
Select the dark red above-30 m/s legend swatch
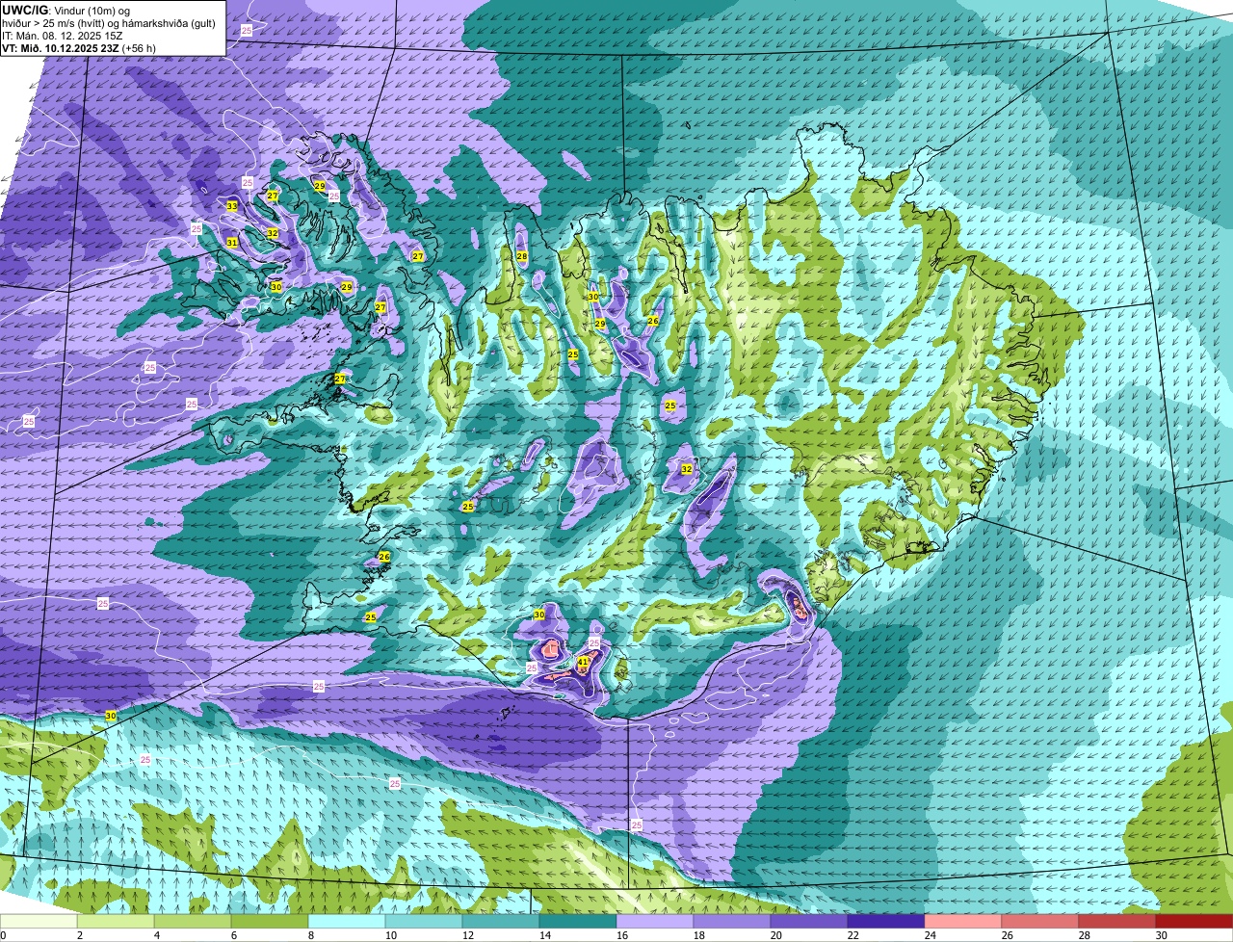coord(1194,921)
